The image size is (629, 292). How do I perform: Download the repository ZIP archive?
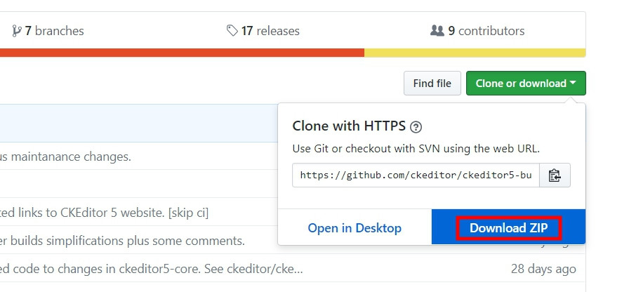[x=509, y=228]
